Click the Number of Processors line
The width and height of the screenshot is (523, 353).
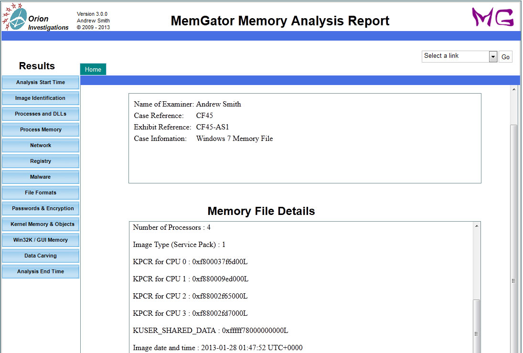(x=172, y=227)
